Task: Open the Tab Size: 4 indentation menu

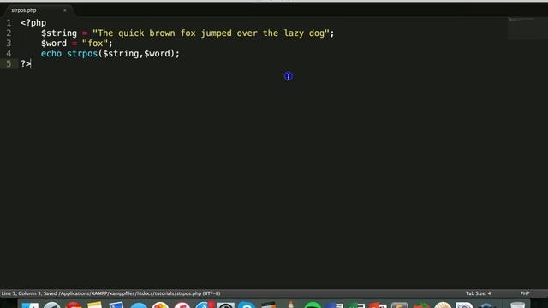Action: point(478,293)
